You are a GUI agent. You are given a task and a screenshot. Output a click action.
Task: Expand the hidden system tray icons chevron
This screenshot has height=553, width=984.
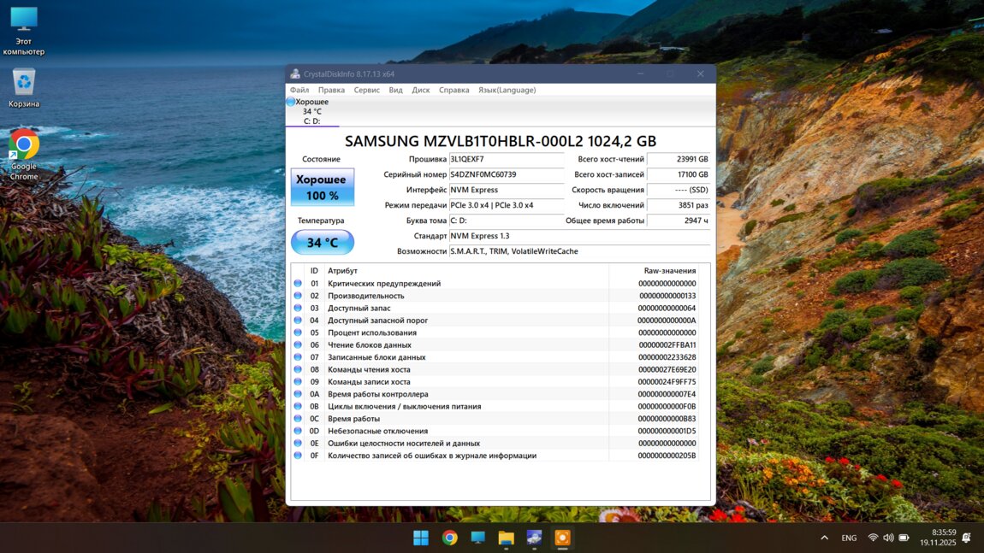pos(824,538)
